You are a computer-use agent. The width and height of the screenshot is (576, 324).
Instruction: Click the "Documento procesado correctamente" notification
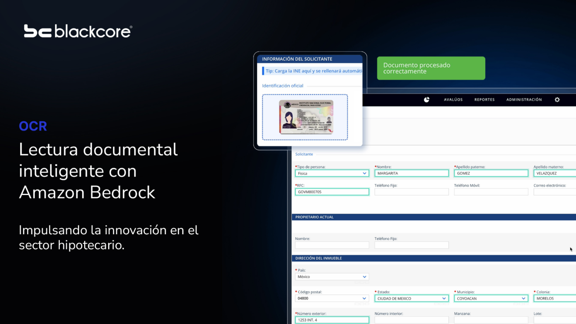coord(431,68)
